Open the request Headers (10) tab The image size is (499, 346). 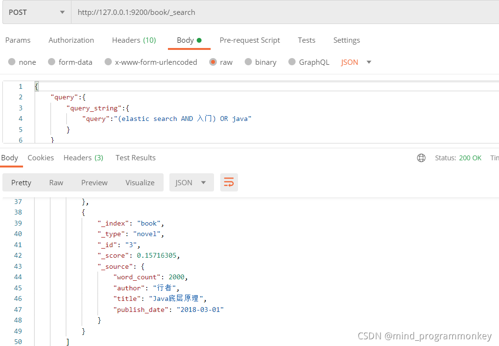(x=134, y=40)
